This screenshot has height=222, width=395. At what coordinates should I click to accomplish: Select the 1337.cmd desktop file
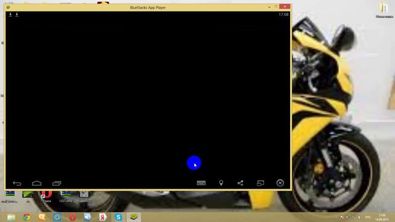click(x=65, y=197)
